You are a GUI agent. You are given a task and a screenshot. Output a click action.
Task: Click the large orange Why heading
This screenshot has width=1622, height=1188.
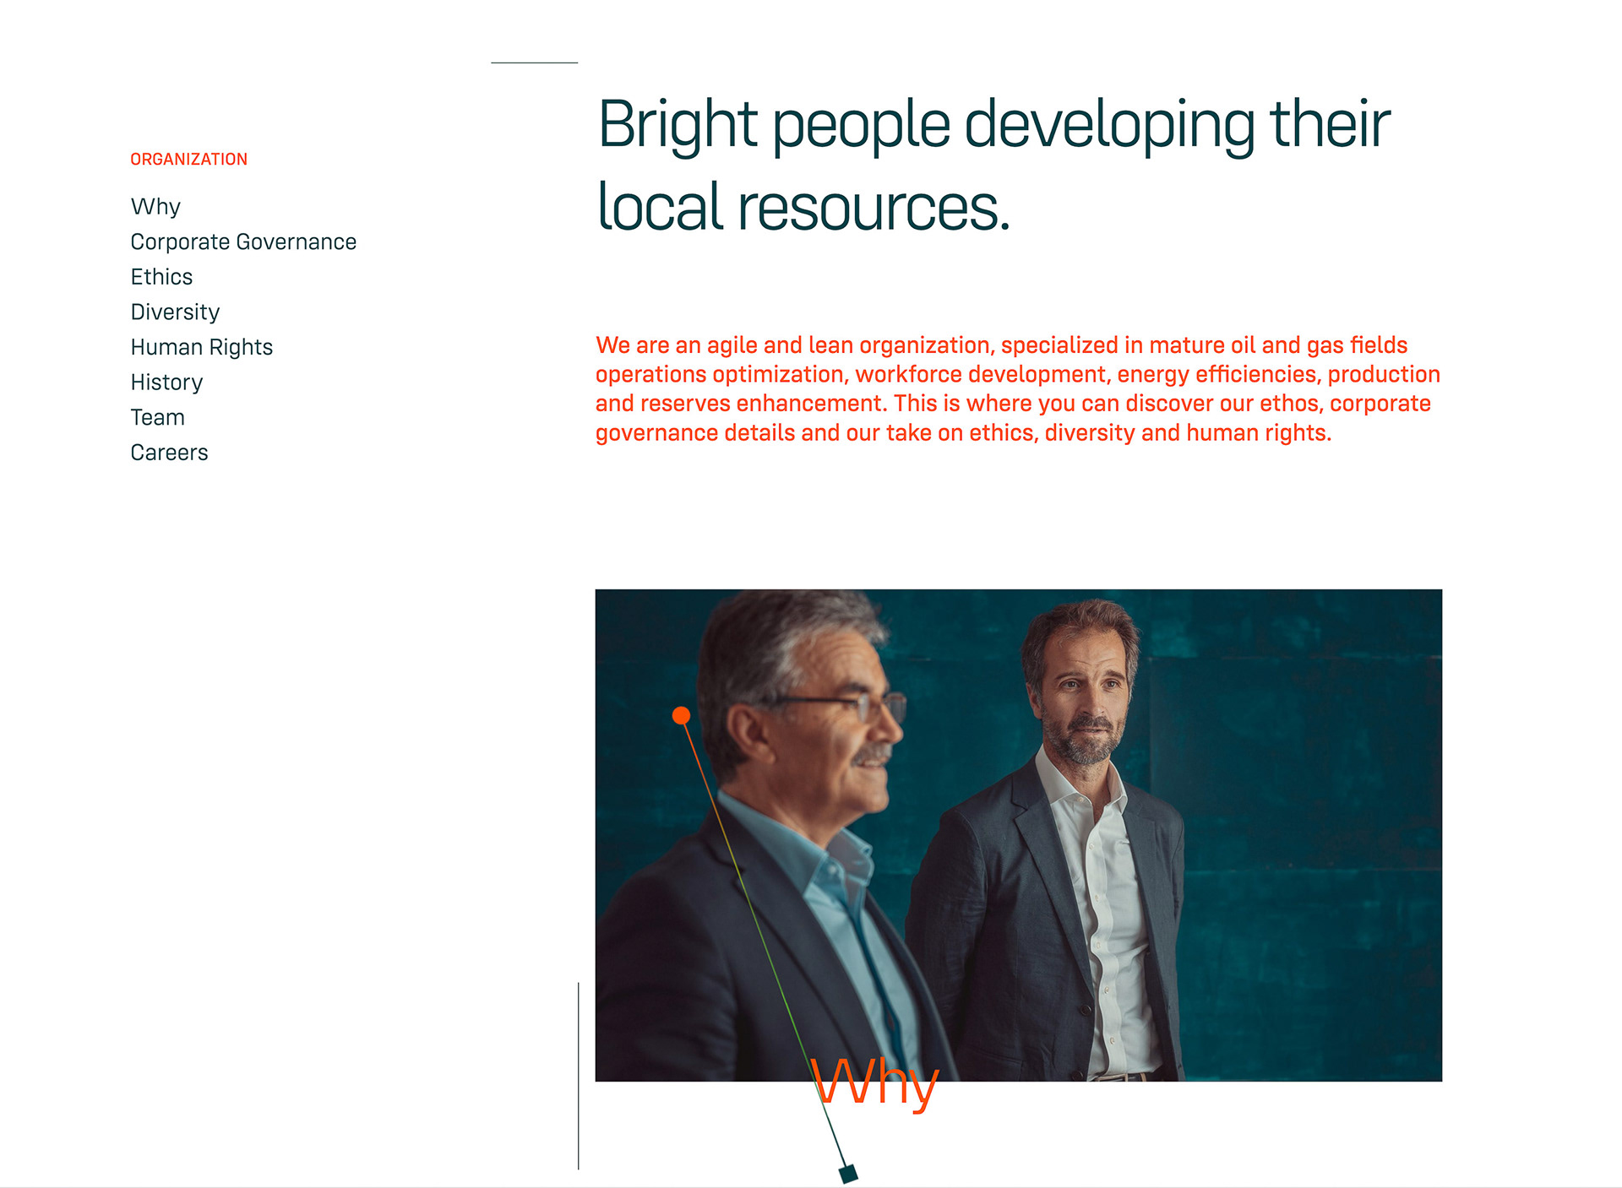click(874, 1082)
